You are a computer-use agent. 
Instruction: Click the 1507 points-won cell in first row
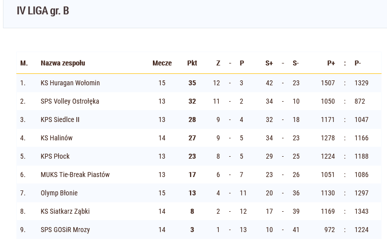(x=328, y=83)
